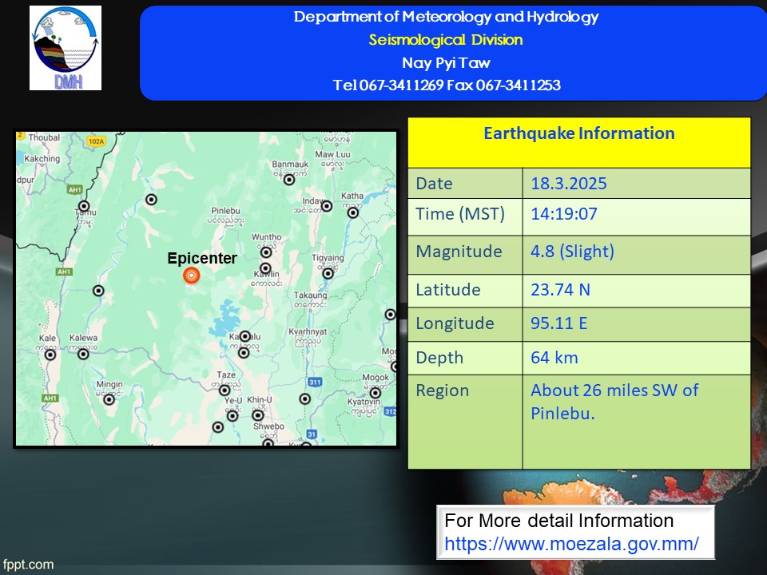Click the Kawlin town marker
Image resolution: width=767 pixels, height=575 pixels.
point(265,268)
